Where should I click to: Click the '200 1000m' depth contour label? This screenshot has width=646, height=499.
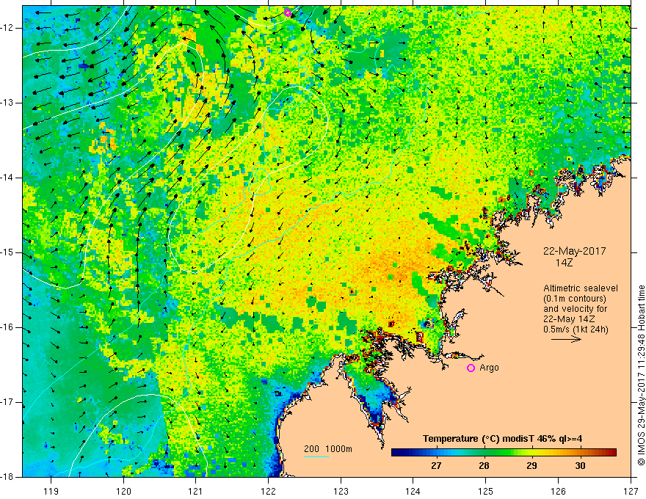[x=328, y=449]
